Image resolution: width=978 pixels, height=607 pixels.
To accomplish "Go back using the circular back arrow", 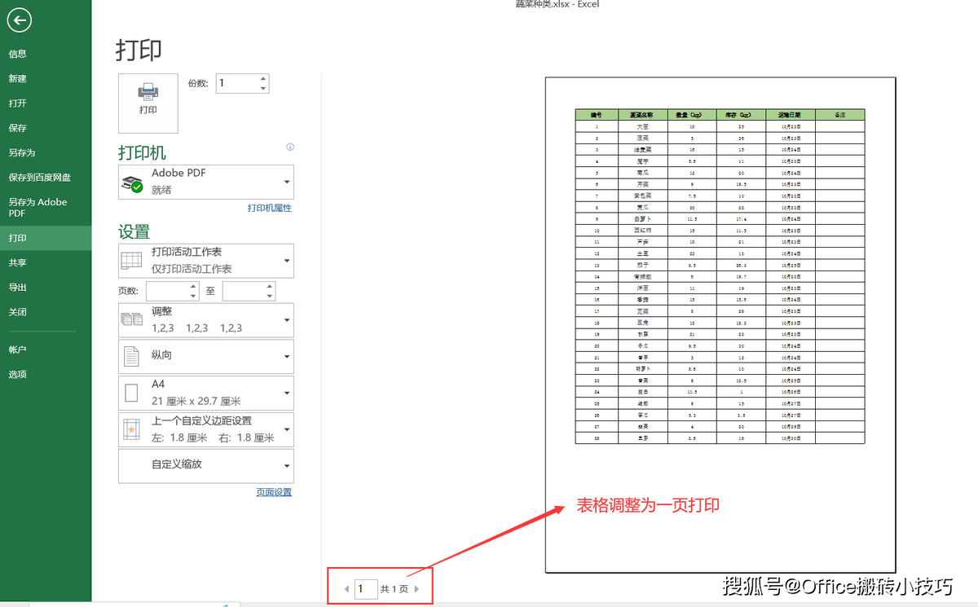I will tap(19, 20).
